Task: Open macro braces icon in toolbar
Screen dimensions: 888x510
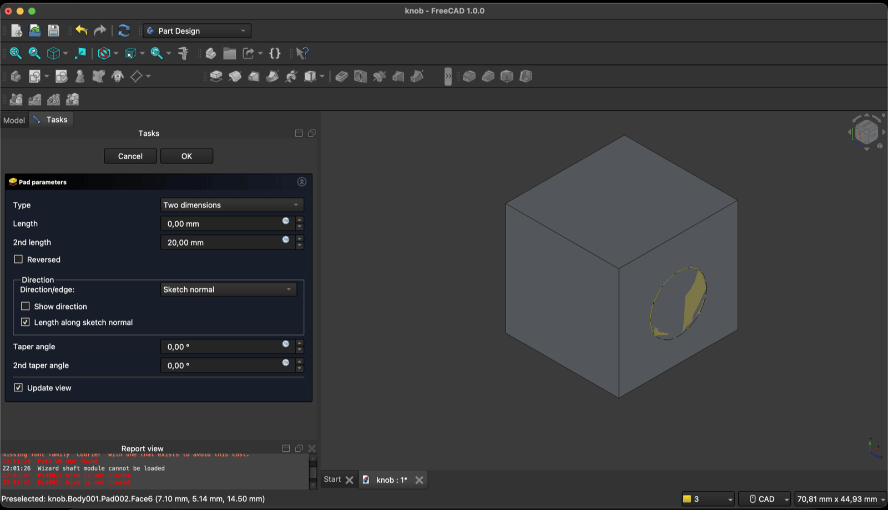Action: pos(275,53)
